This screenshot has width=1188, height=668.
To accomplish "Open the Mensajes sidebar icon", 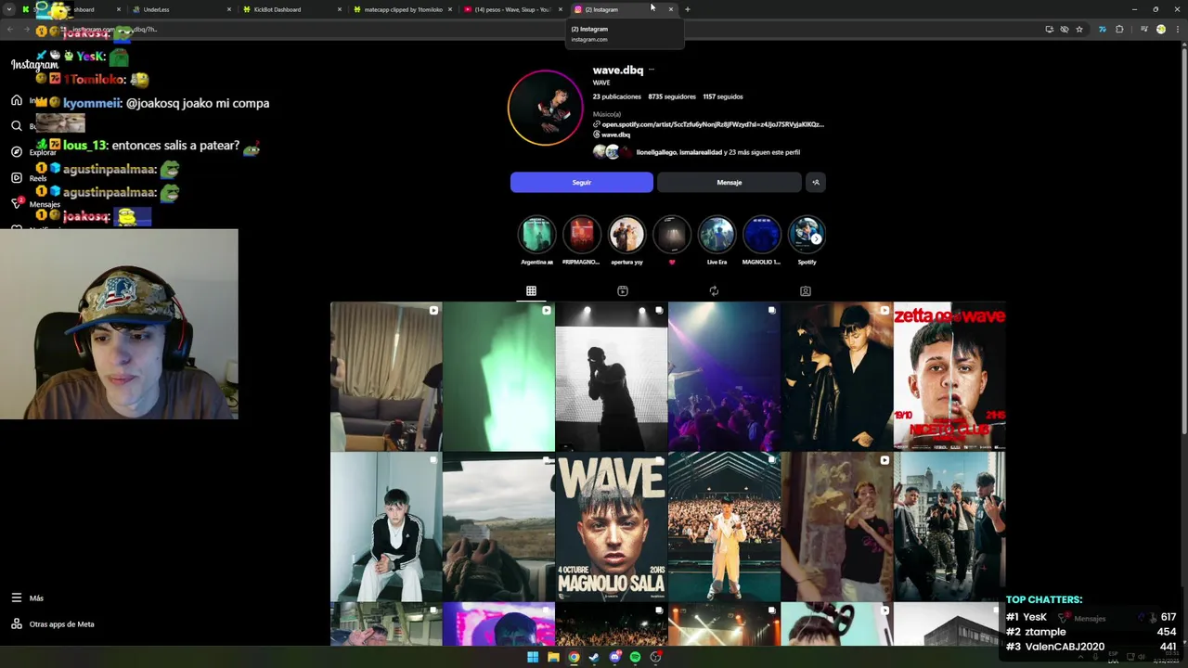I will pyautogui.click(x=17, y=202).
